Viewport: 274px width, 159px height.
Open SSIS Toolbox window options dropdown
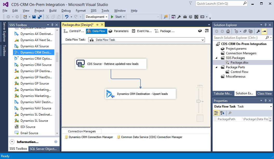click(x=48, y=25)
